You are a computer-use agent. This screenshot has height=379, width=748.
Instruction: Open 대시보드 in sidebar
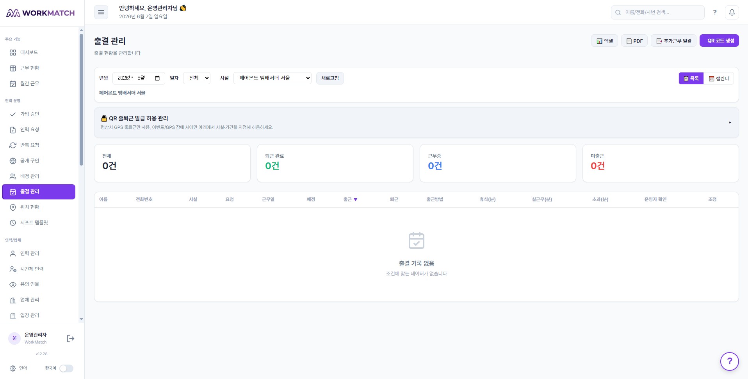click(x=39, y=52)
